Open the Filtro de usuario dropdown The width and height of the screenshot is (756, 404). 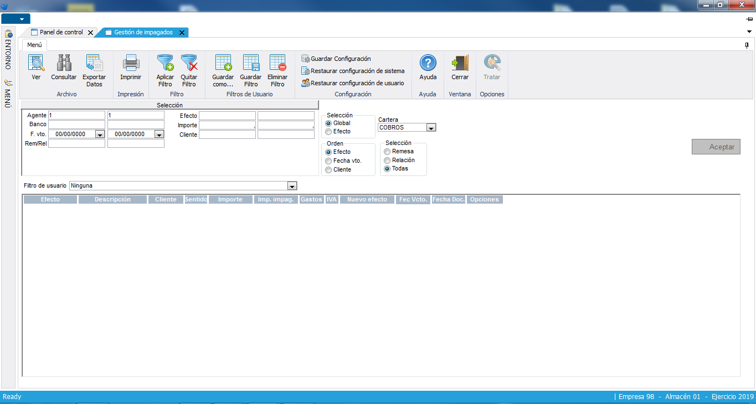[292, 186]
